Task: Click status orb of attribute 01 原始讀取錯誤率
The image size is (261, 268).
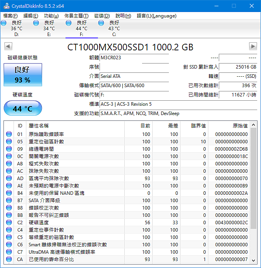Action: [9, 134]
